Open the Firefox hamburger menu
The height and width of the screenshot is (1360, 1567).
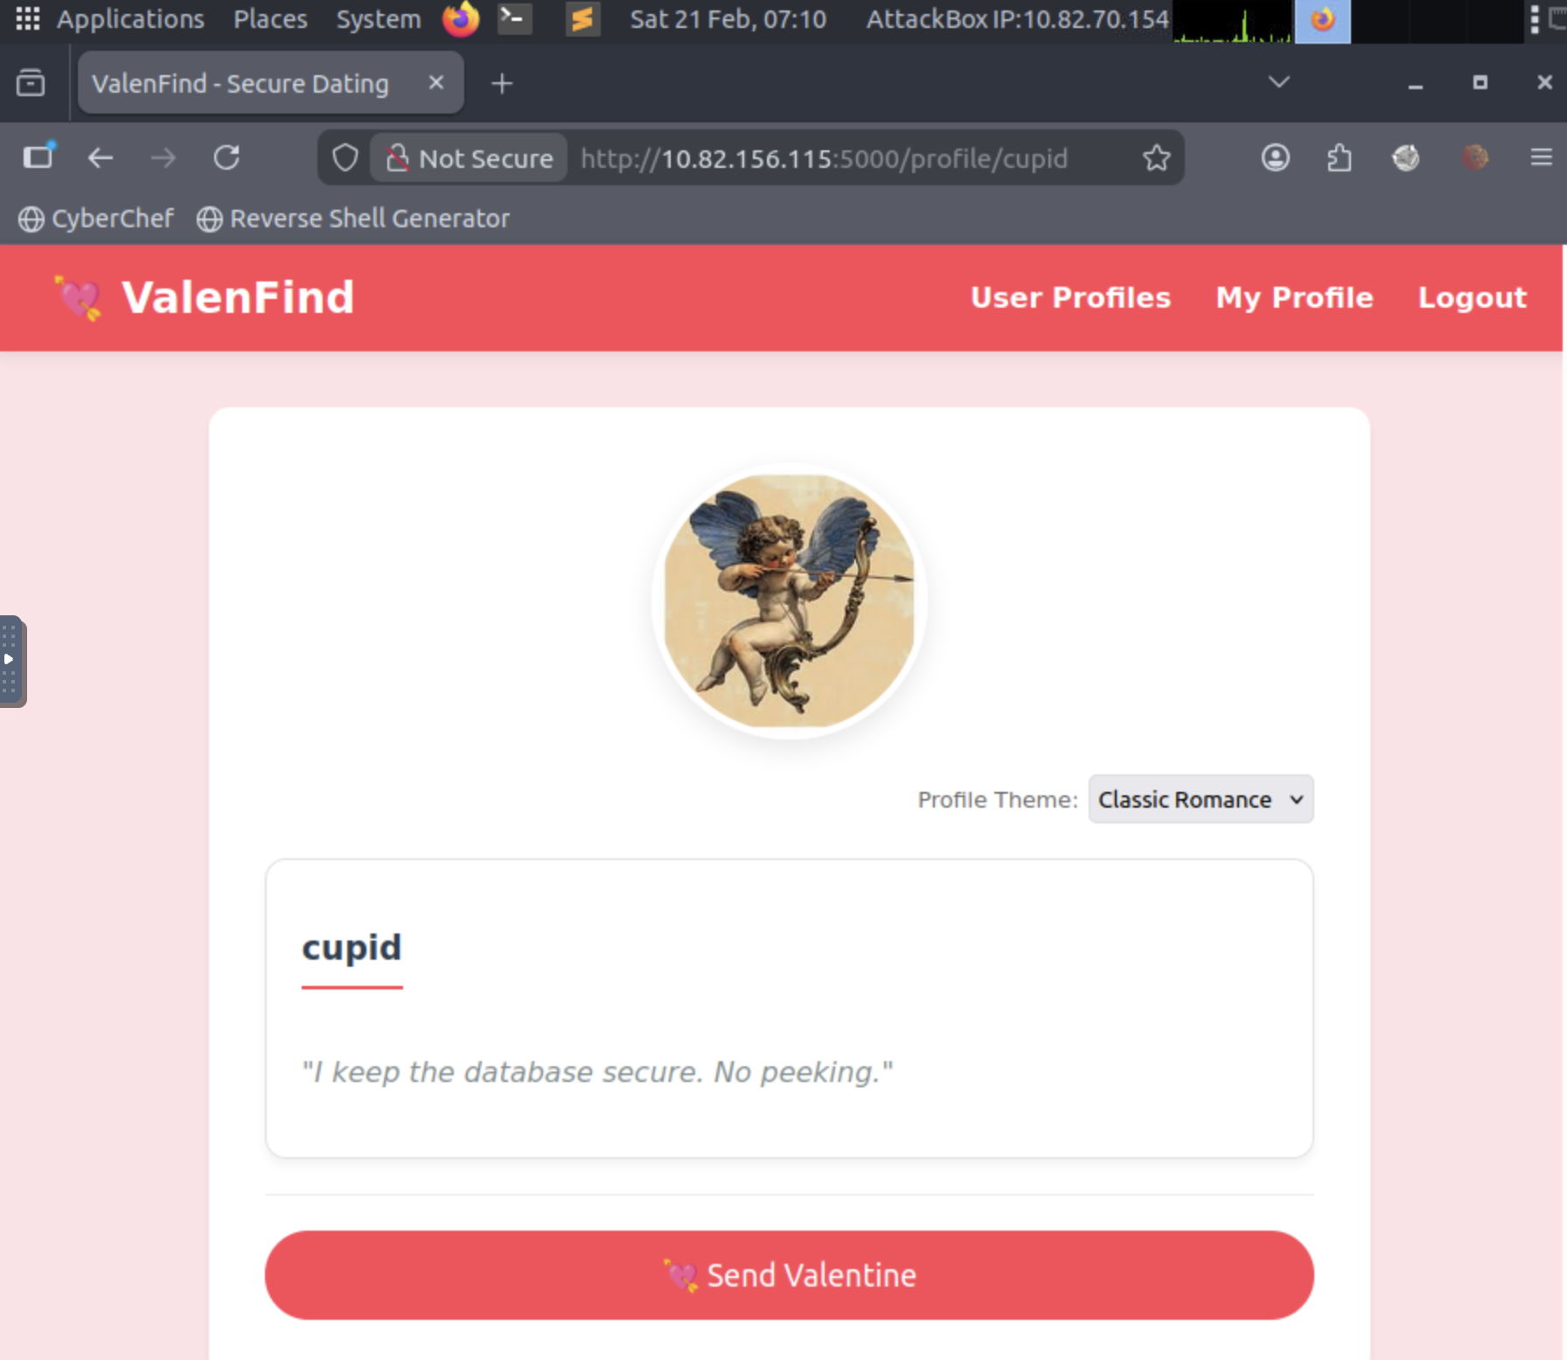pyautogui.click(x=1541, y=157)
